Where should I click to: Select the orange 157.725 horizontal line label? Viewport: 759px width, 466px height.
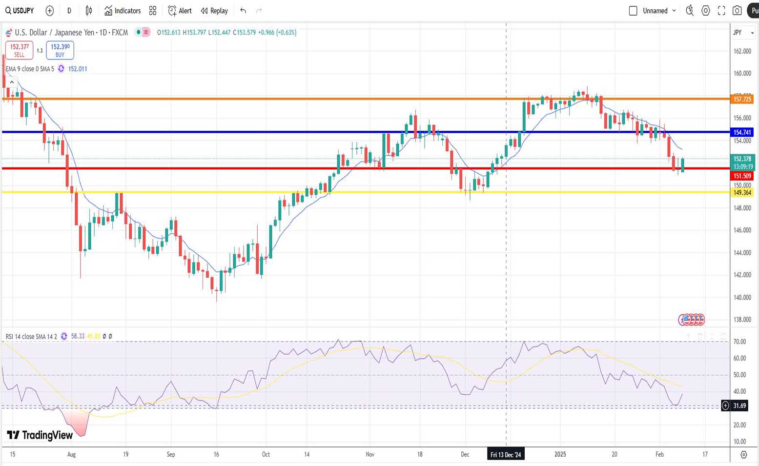[742, 99]
